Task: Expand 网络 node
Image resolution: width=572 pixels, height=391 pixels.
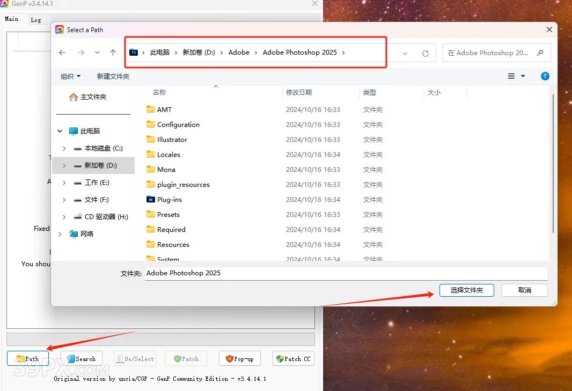Action: 60,234
